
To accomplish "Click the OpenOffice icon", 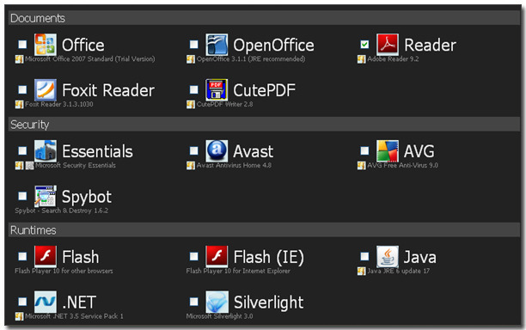I will click(x=217, y=45).
